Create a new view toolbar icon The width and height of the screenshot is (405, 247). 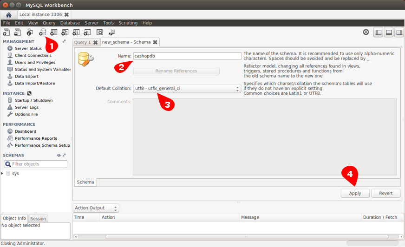point(65,32)
